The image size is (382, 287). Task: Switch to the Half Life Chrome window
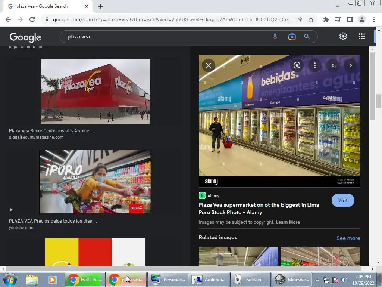[85, 280]
